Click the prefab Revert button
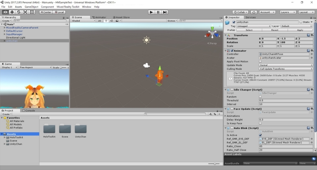This screenshot has width=317, height=170. tap(275, 30)
